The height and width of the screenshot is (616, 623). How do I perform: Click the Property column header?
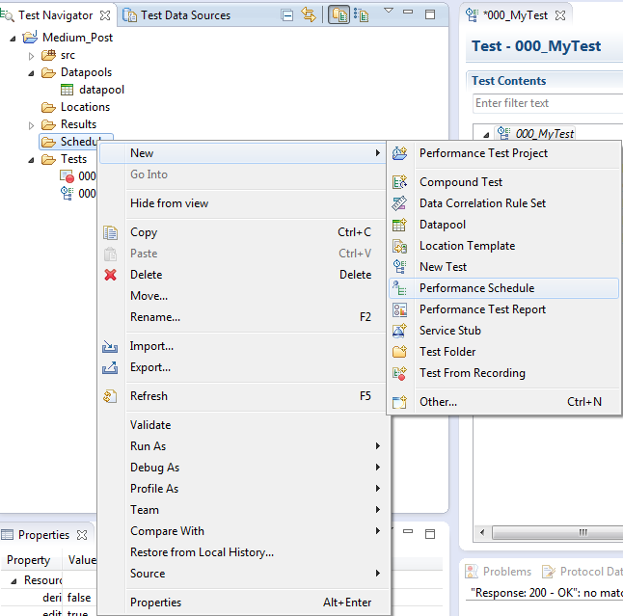point(29,560)
